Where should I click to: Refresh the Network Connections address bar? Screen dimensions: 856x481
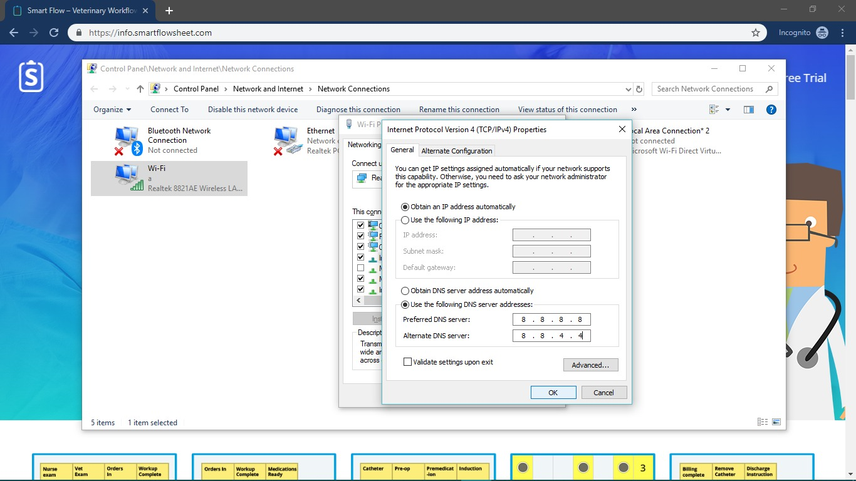pos(639,89)
